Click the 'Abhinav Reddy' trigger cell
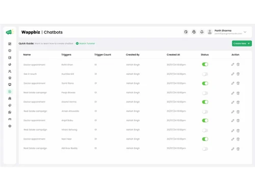Viewport: 255px width, 191px height. pyautogui.click(x=69, y=148)
